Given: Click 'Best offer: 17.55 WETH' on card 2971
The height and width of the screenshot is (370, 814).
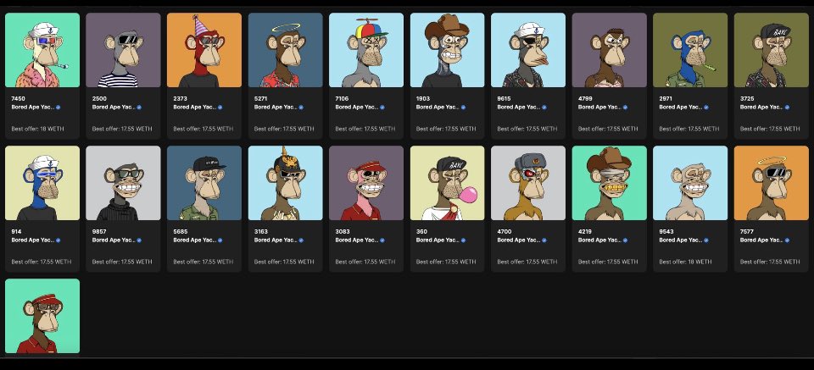Looking at the screenshot, I should (x=689, y=129).
